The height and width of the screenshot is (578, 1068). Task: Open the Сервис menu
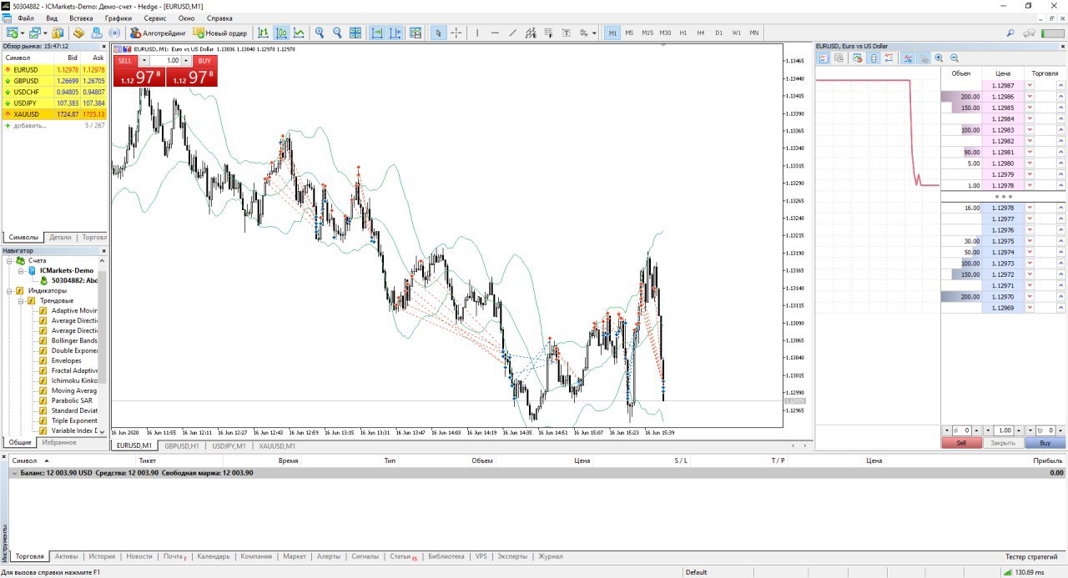coord(154,18)
